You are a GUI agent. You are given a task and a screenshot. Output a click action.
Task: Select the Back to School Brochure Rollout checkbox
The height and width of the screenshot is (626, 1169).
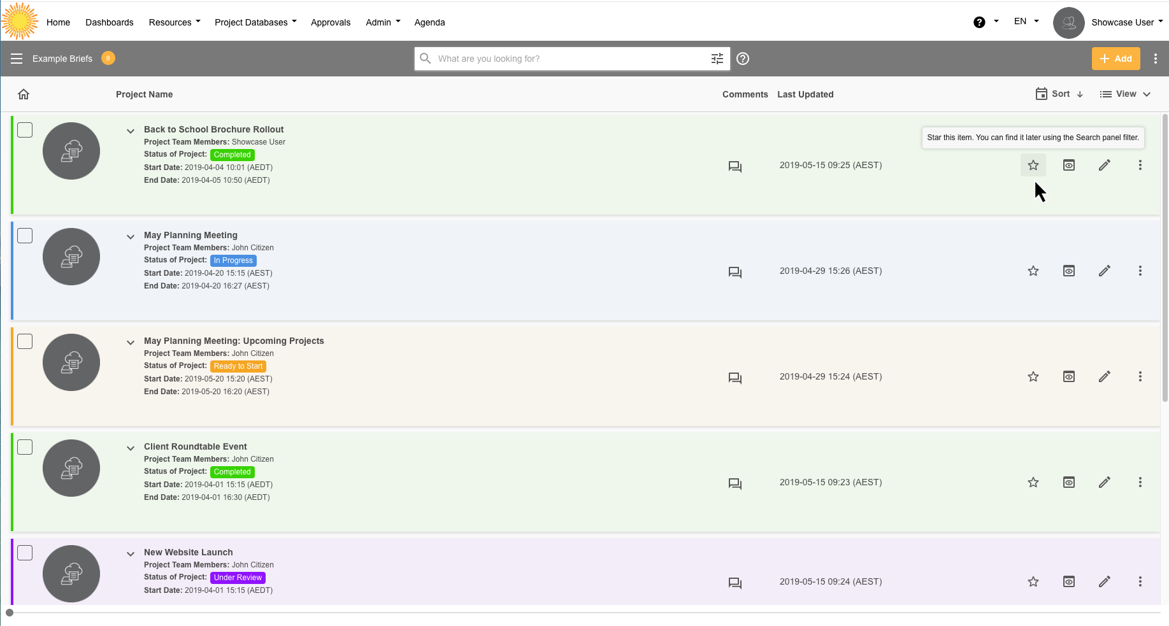[x=25, y=130]
